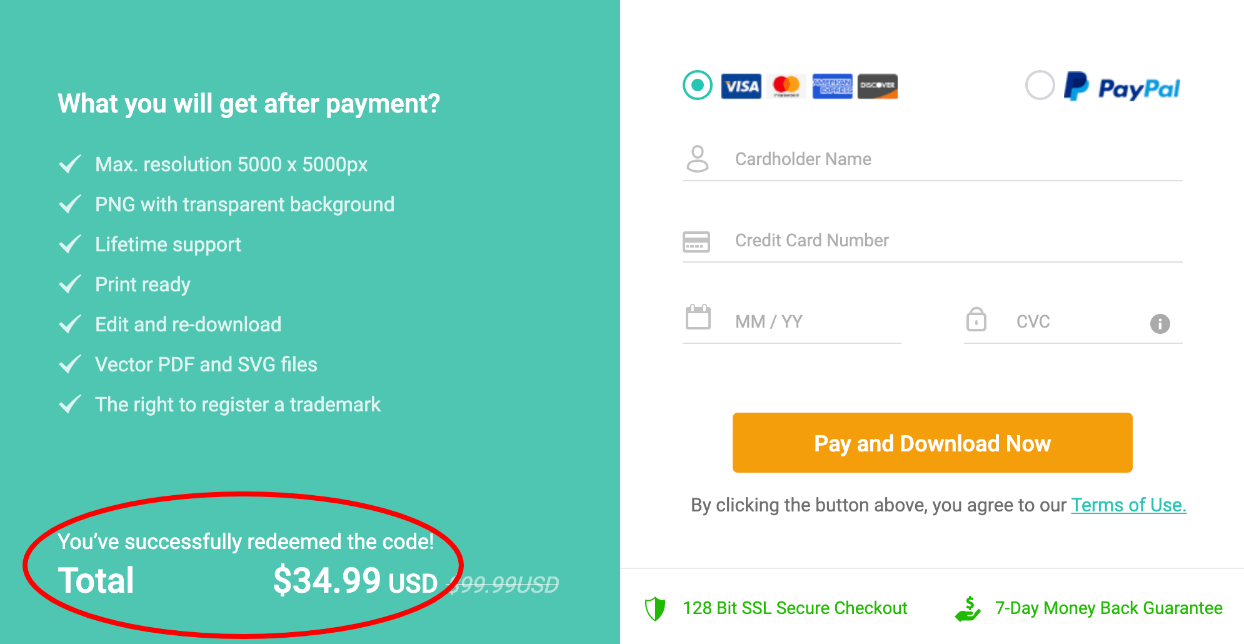Viewport: 1244px width, 644px height.
Task: Click the CVC info tooltip icon
Action: pyautogui.click(x=1160, y=324)
